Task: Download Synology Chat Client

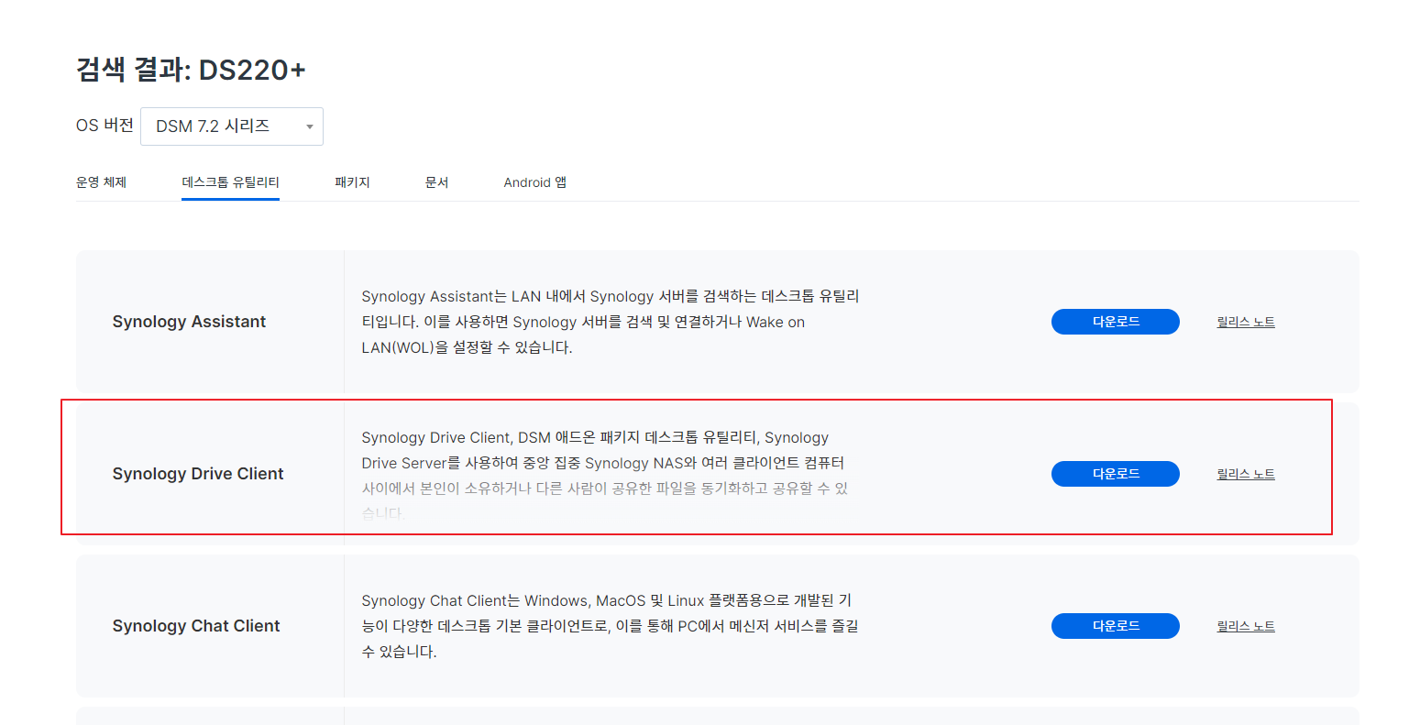Action: click(1116, 626)
